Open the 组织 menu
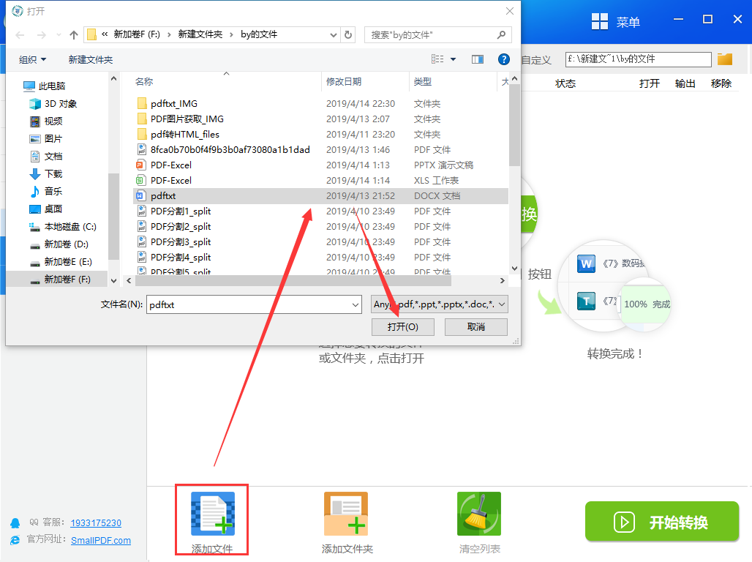This screenshot has width=752, height=562. coord(32,59)
